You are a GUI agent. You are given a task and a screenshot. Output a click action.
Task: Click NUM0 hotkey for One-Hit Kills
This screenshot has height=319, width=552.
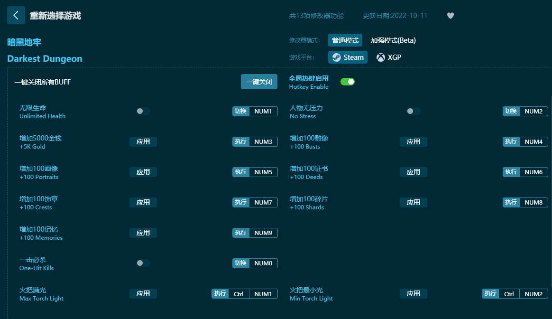click(263, 263)
